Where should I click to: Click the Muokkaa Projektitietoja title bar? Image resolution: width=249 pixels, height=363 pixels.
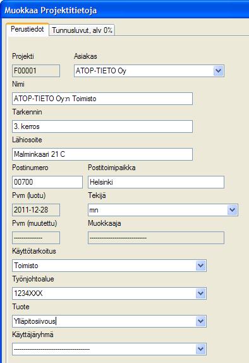coord(124,10)
